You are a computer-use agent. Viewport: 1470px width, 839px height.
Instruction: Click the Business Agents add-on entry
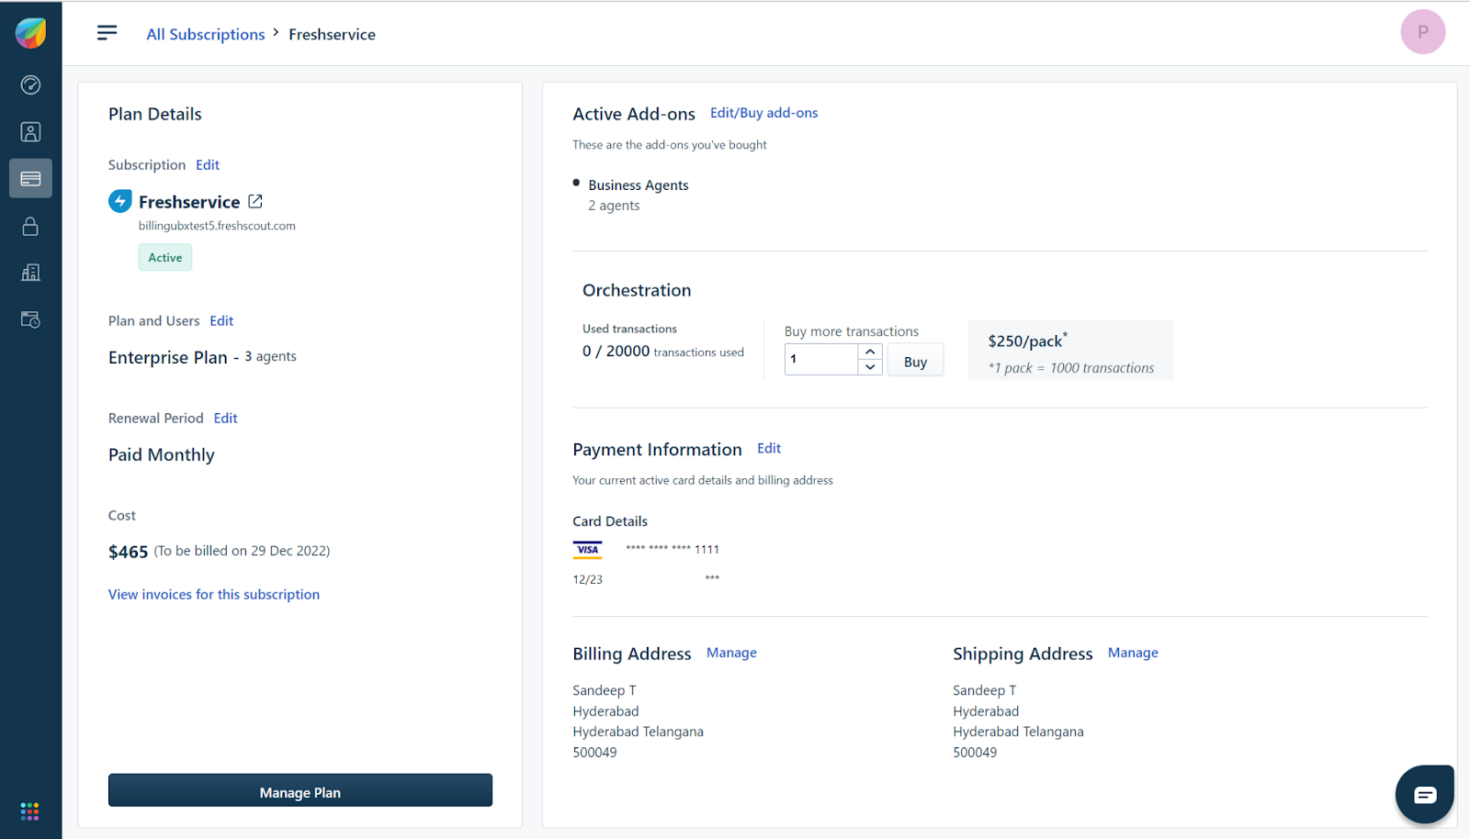click(639, 185)
